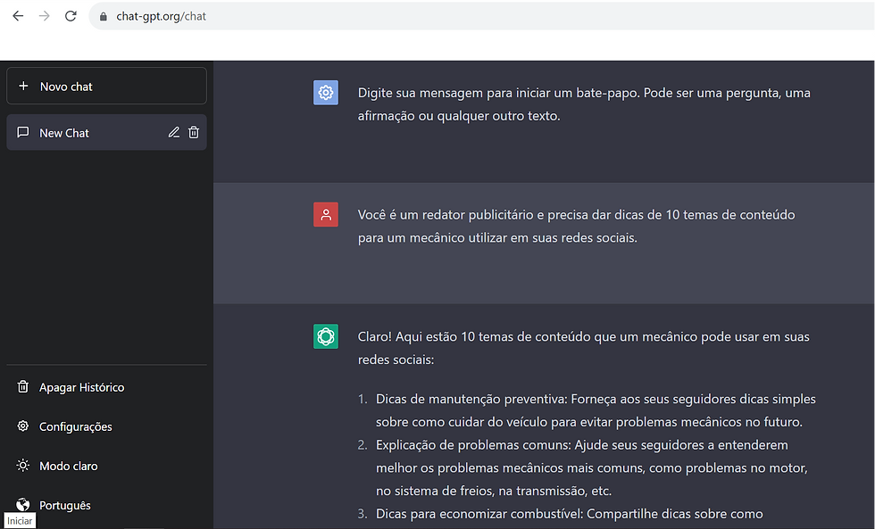Click the globe icon beside Português
The image size is (875, 529).
click(x=23, y=505)
